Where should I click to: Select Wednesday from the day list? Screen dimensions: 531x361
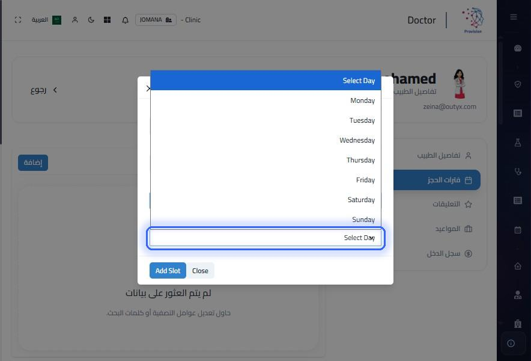pyautogui.click(x=266, y=140)
